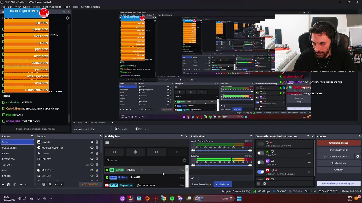This screenshot has height=203, width=362.
Task: Pause the Activity feed alerts
Action: point(115,152)
